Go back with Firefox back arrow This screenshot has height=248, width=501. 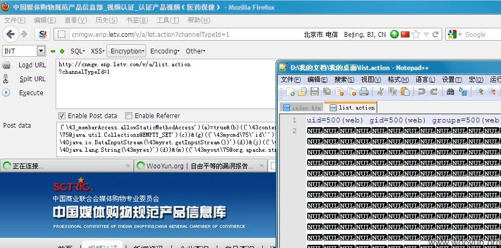[x=10, y=34]
